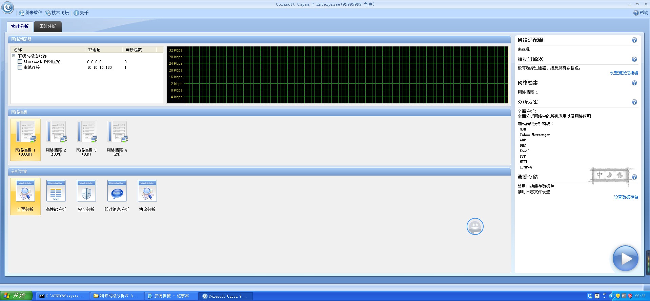Open the 关于 about item
The width and height of the screenshot is (650, 301).
click(81, 13)
